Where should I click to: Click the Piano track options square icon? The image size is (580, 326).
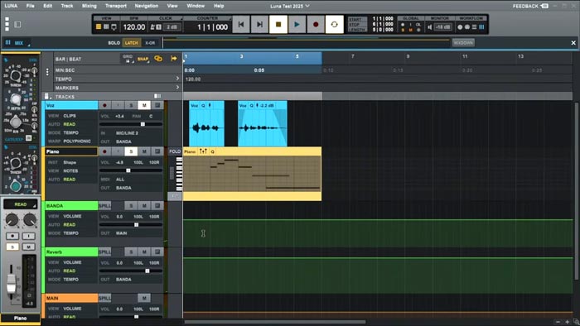157,151
